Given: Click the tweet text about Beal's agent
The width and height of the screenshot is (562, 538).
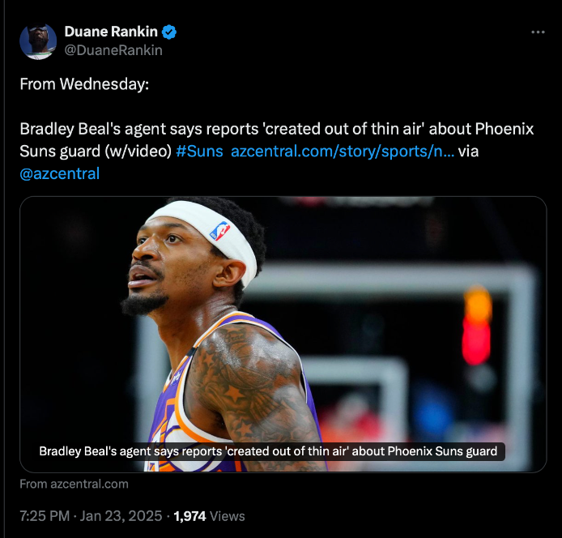Looking at the screenshot, I should click(277, 140).
